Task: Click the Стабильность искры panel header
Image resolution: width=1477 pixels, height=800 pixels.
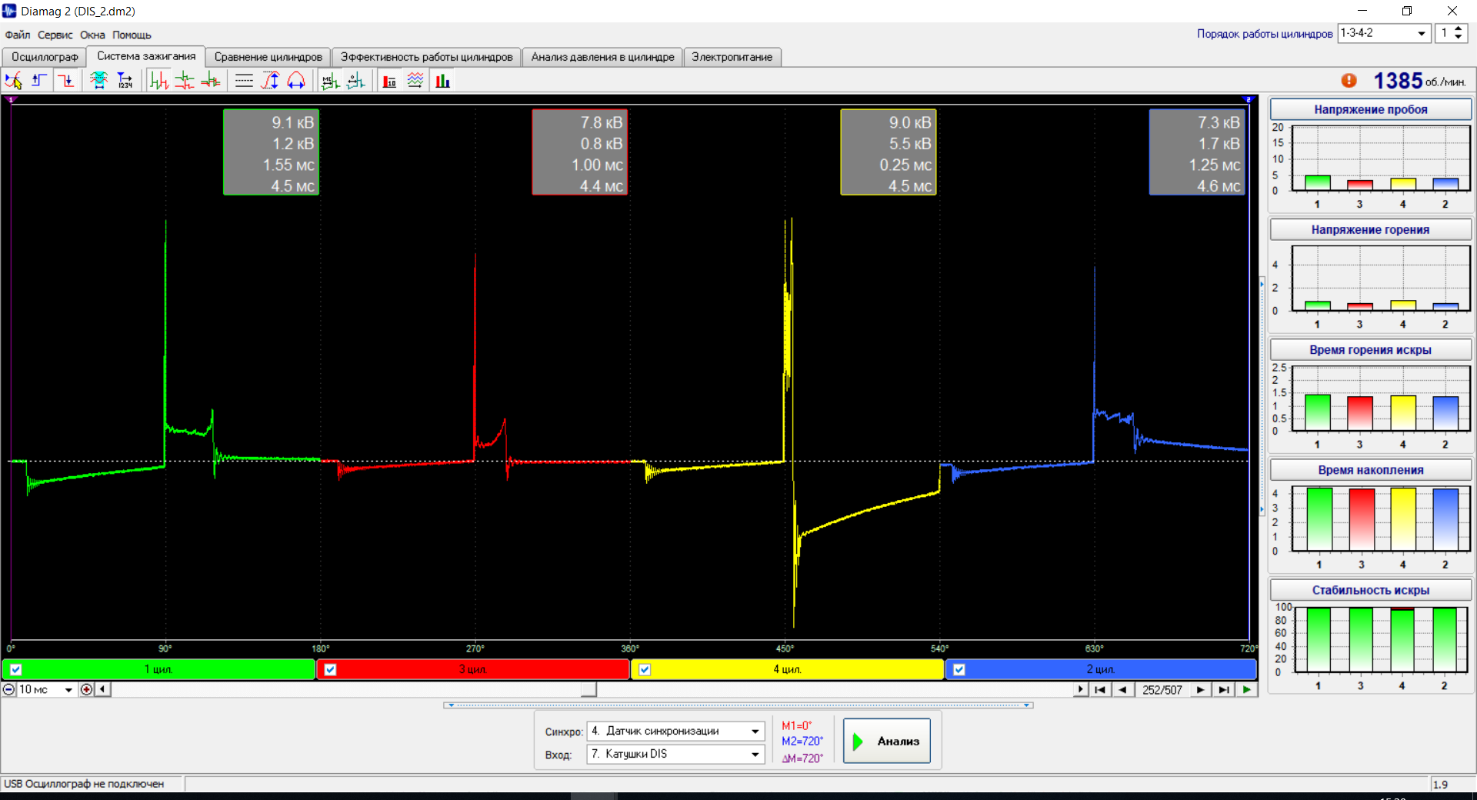Action: (x=1370, y=590)
